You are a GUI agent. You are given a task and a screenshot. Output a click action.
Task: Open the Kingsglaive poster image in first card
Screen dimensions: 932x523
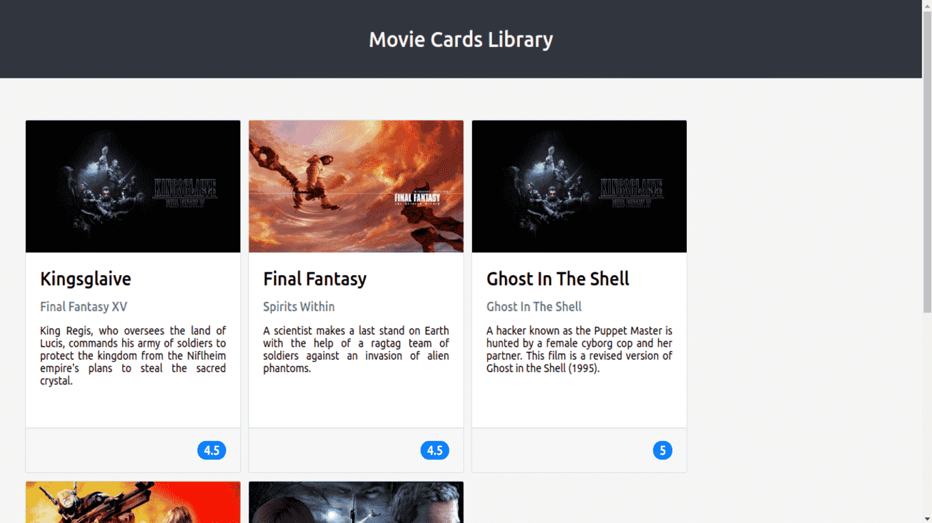(133, 186)
